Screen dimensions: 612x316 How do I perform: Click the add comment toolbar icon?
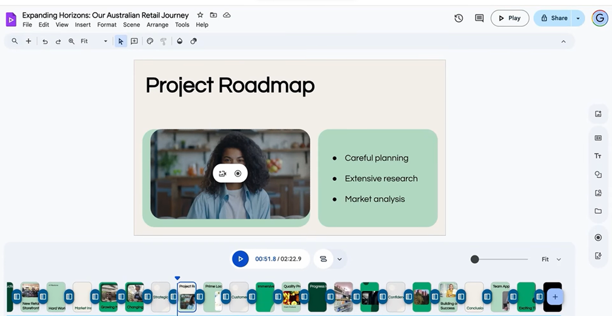tap(135, 41)
